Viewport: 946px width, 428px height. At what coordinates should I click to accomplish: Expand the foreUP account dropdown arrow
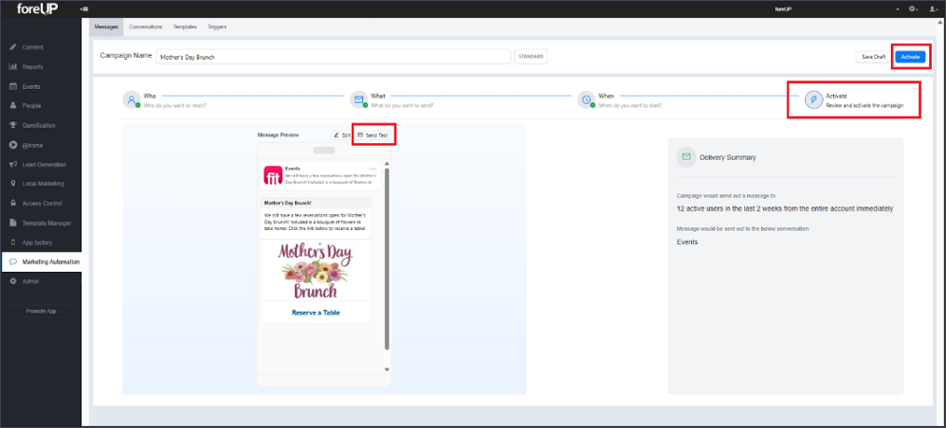click(898, 9)
